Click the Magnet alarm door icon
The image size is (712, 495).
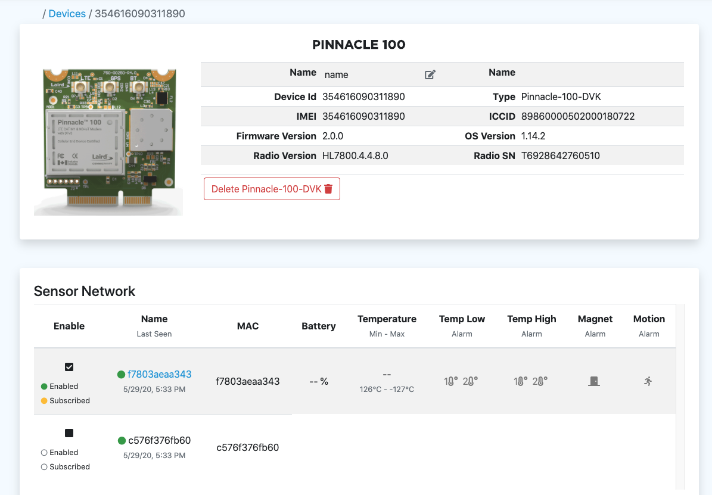pyautogui.click(x=594, y=381)
